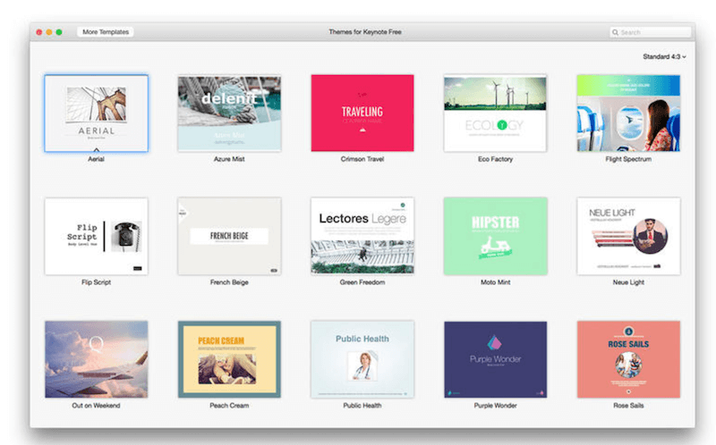This screenshot has width=716, height=445.
Task: Select the Flip Script theme thumbnail
Action: (97, 236)
